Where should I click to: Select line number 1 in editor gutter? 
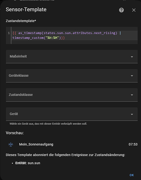click(9, 33)
